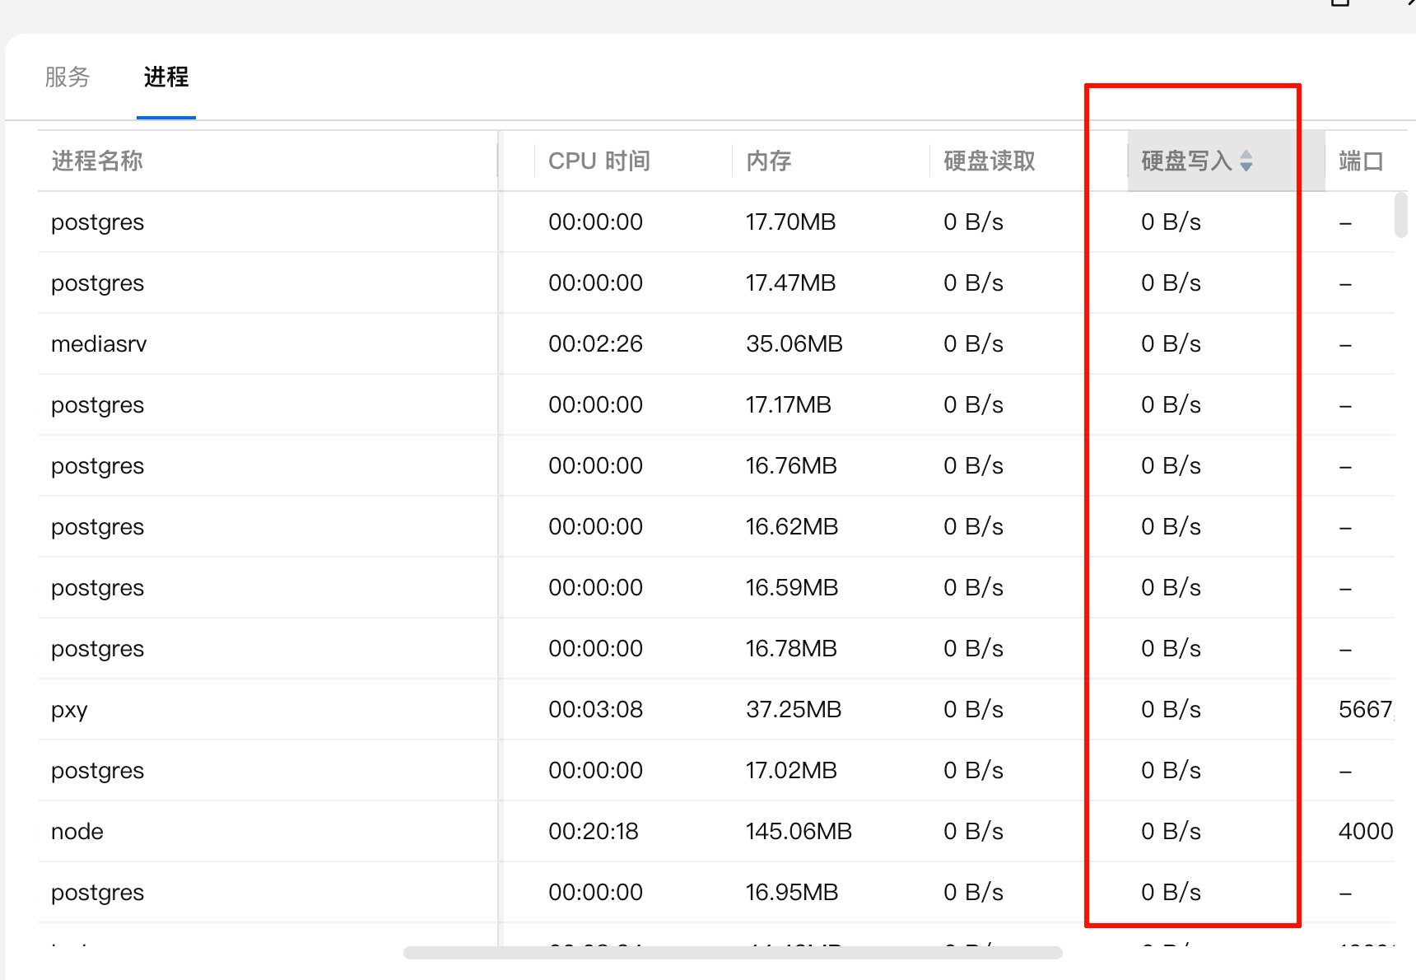Click the 35.06MB memory value
This screenshot has height=980, width=1416.
pos(794,344)
